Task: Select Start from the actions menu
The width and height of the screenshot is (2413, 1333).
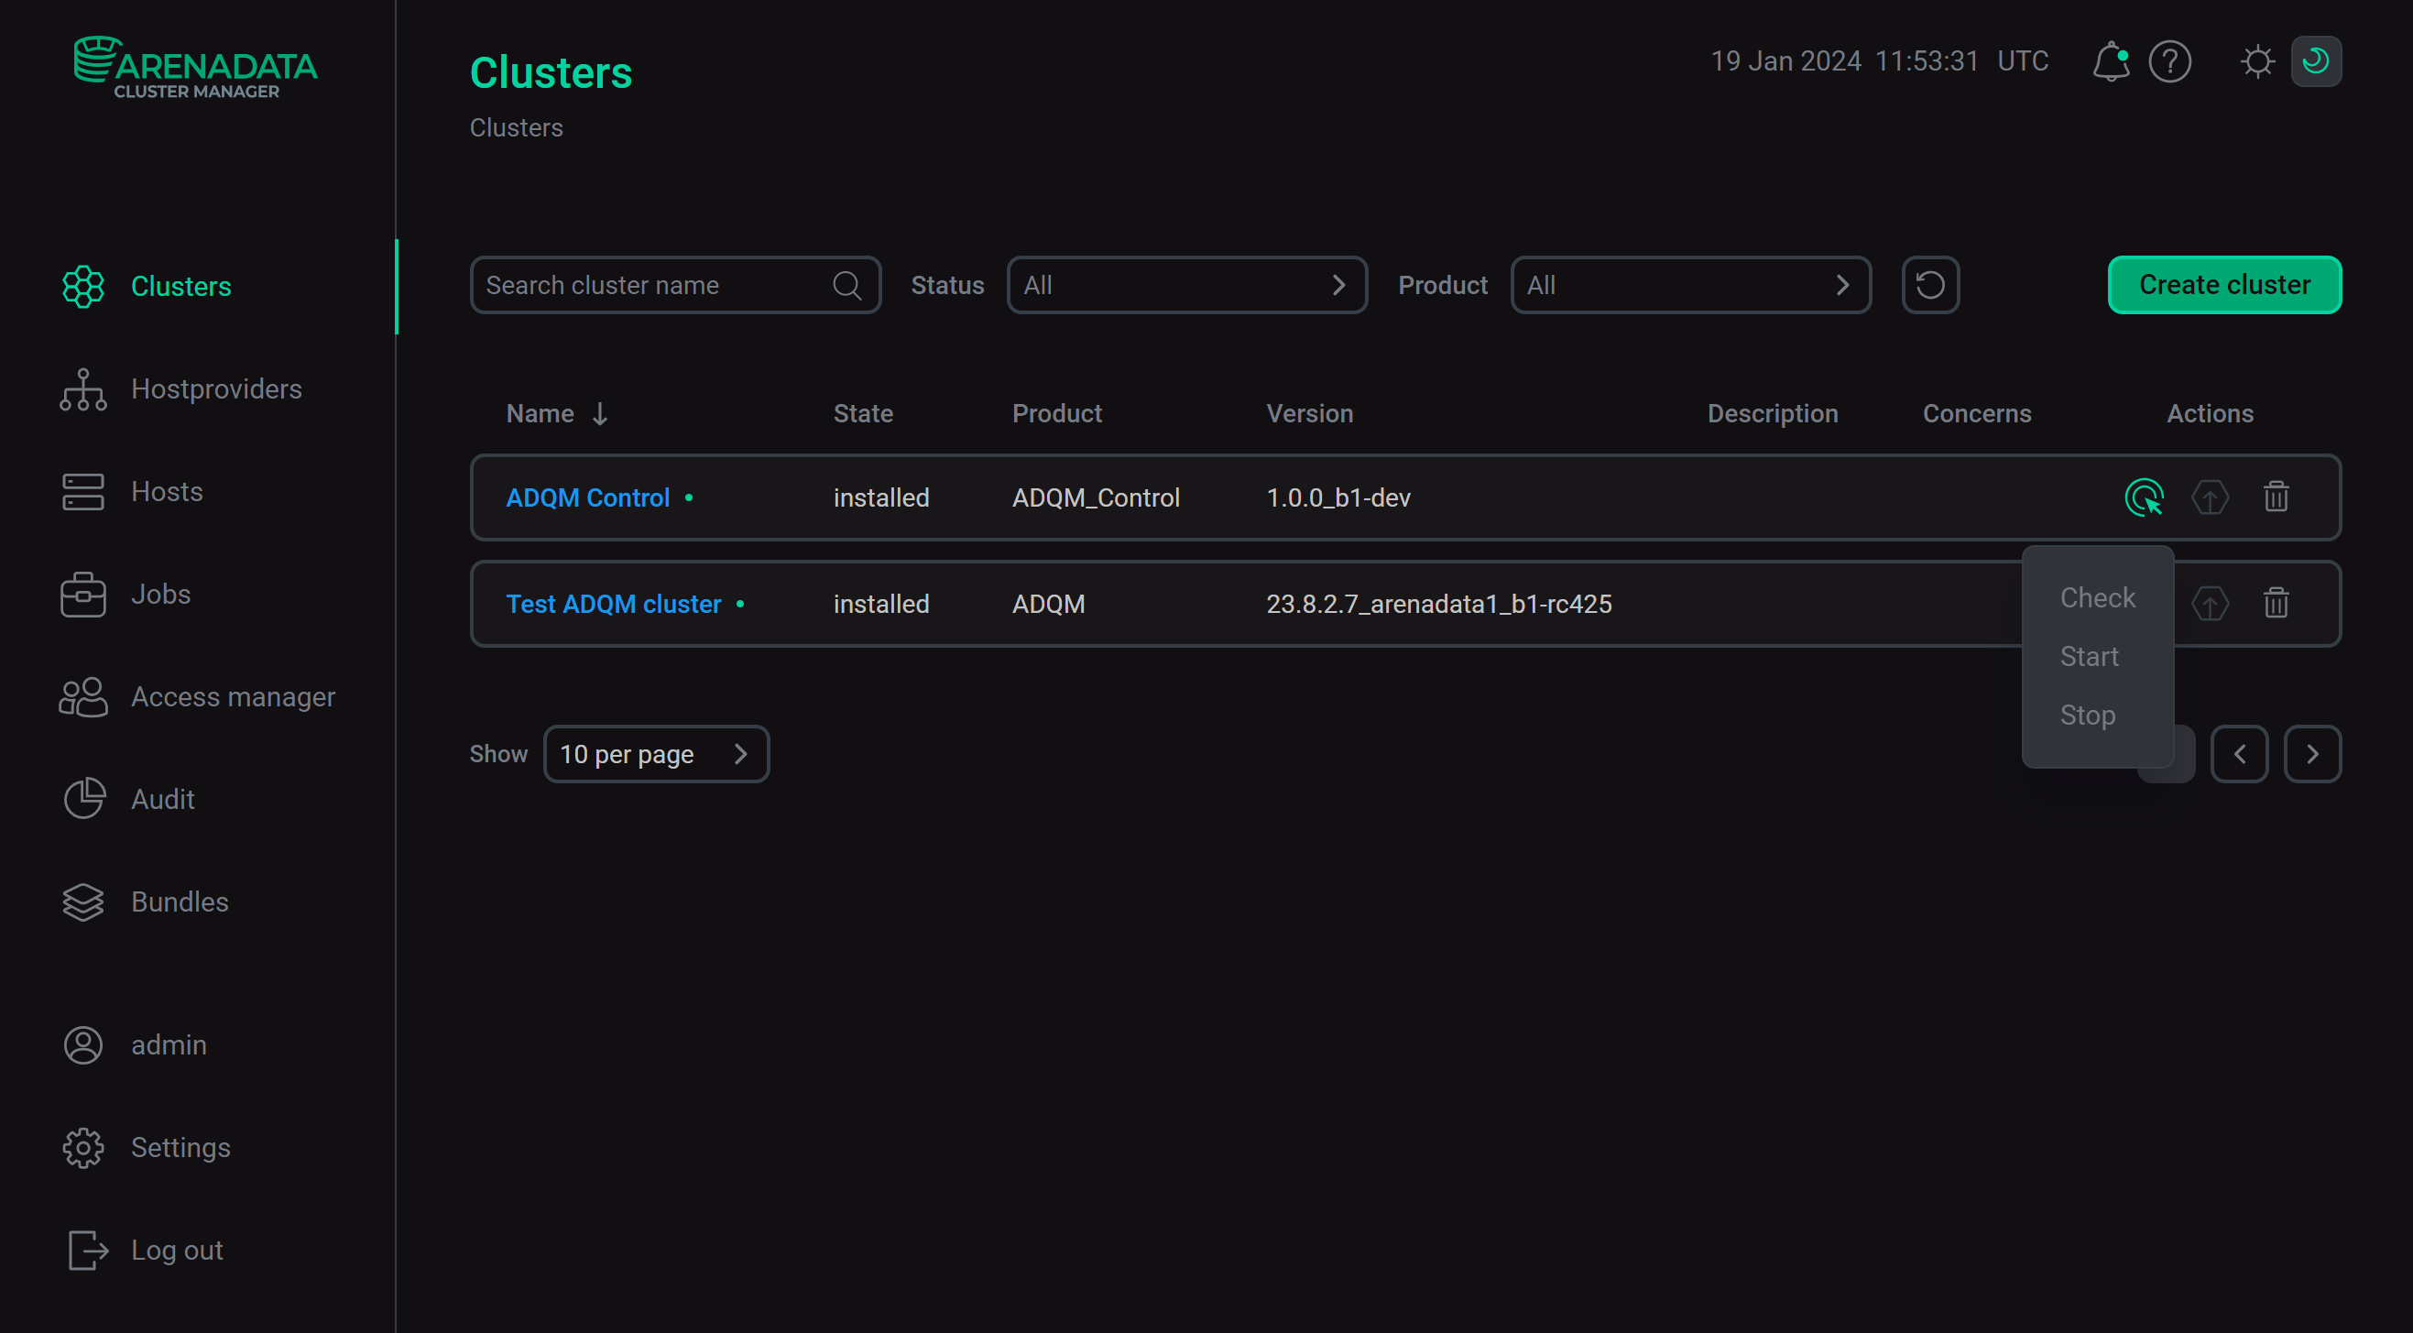Action: click(x=2089, y=656)
